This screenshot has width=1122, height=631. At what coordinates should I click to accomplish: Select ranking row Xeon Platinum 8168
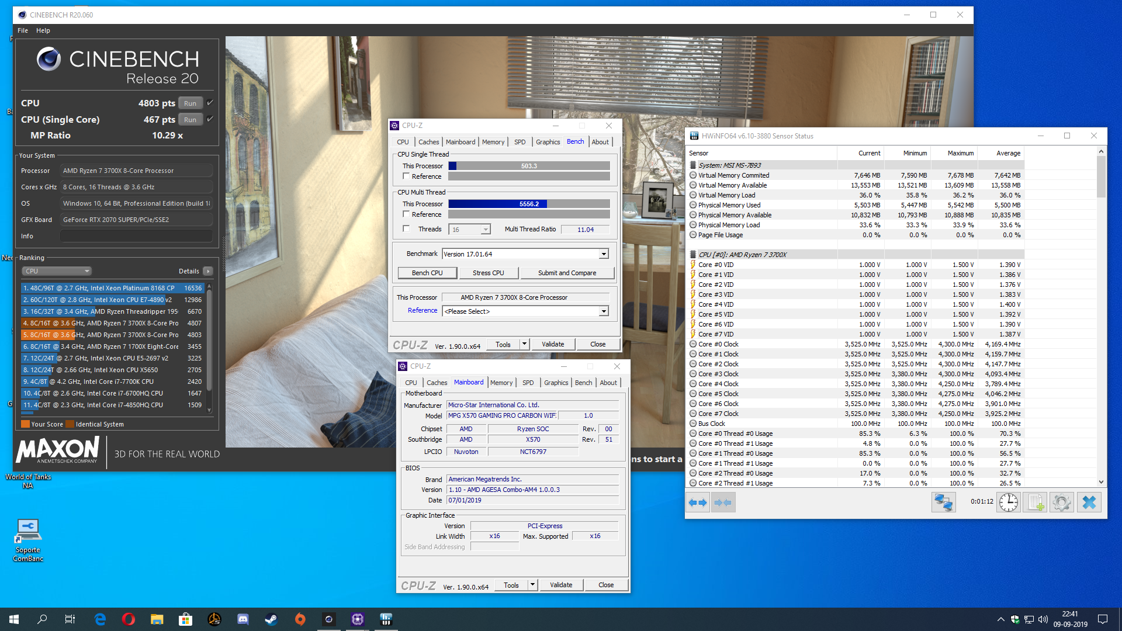tap(112, 288)
